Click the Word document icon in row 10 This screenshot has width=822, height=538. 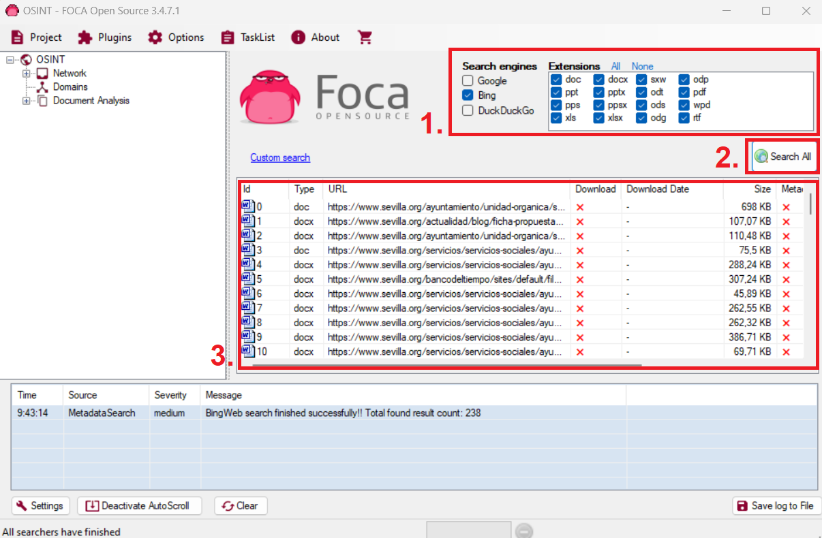pyautogui.click(x=247, y=351)
